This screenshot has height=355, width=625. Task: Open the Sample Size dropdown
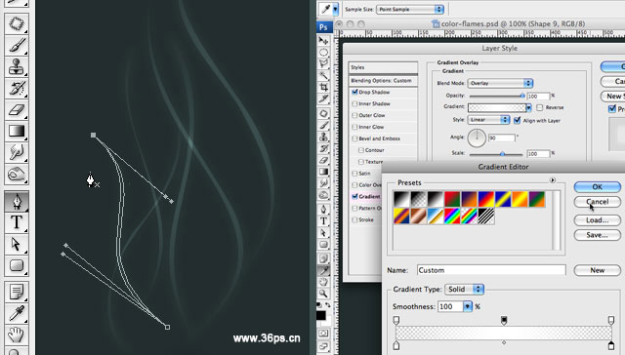[x=410, y=9]
